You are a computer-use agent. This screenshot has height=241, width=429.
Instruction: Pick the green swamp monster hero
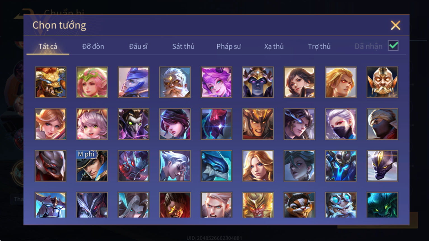[382, 205]
